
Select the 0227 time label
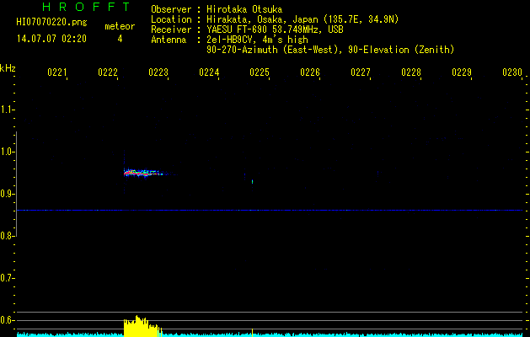[361, 72]
